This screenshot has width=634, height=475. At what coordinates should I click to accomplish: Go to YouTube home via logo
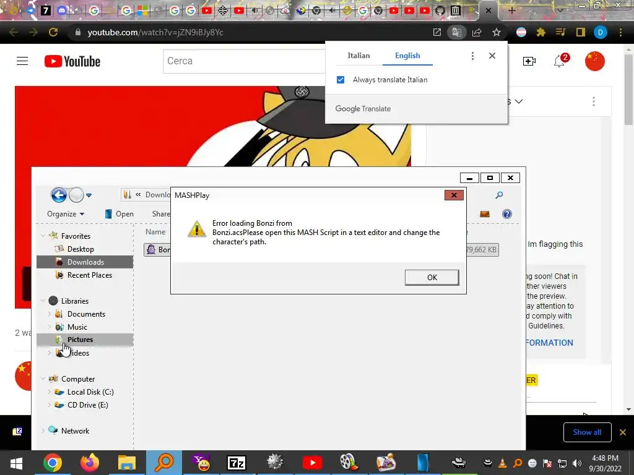point(72,61)
